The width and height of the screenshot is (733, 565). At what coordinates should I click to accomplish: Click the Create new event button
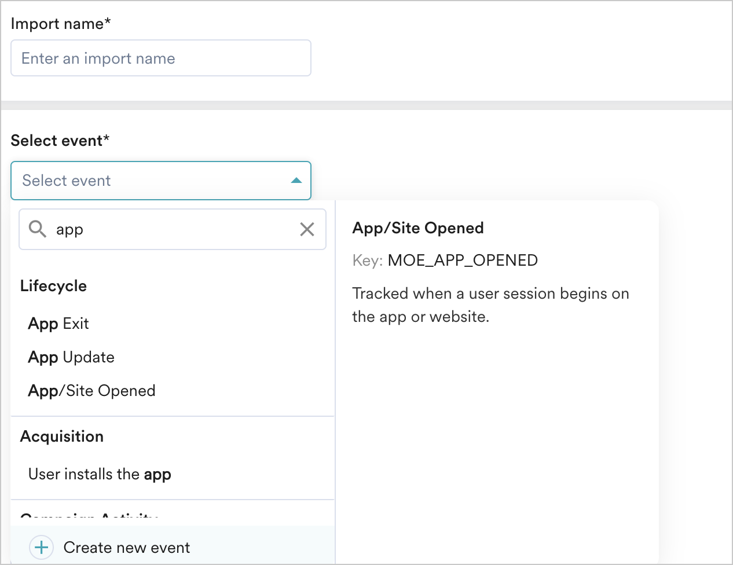[x=126, y=547]
